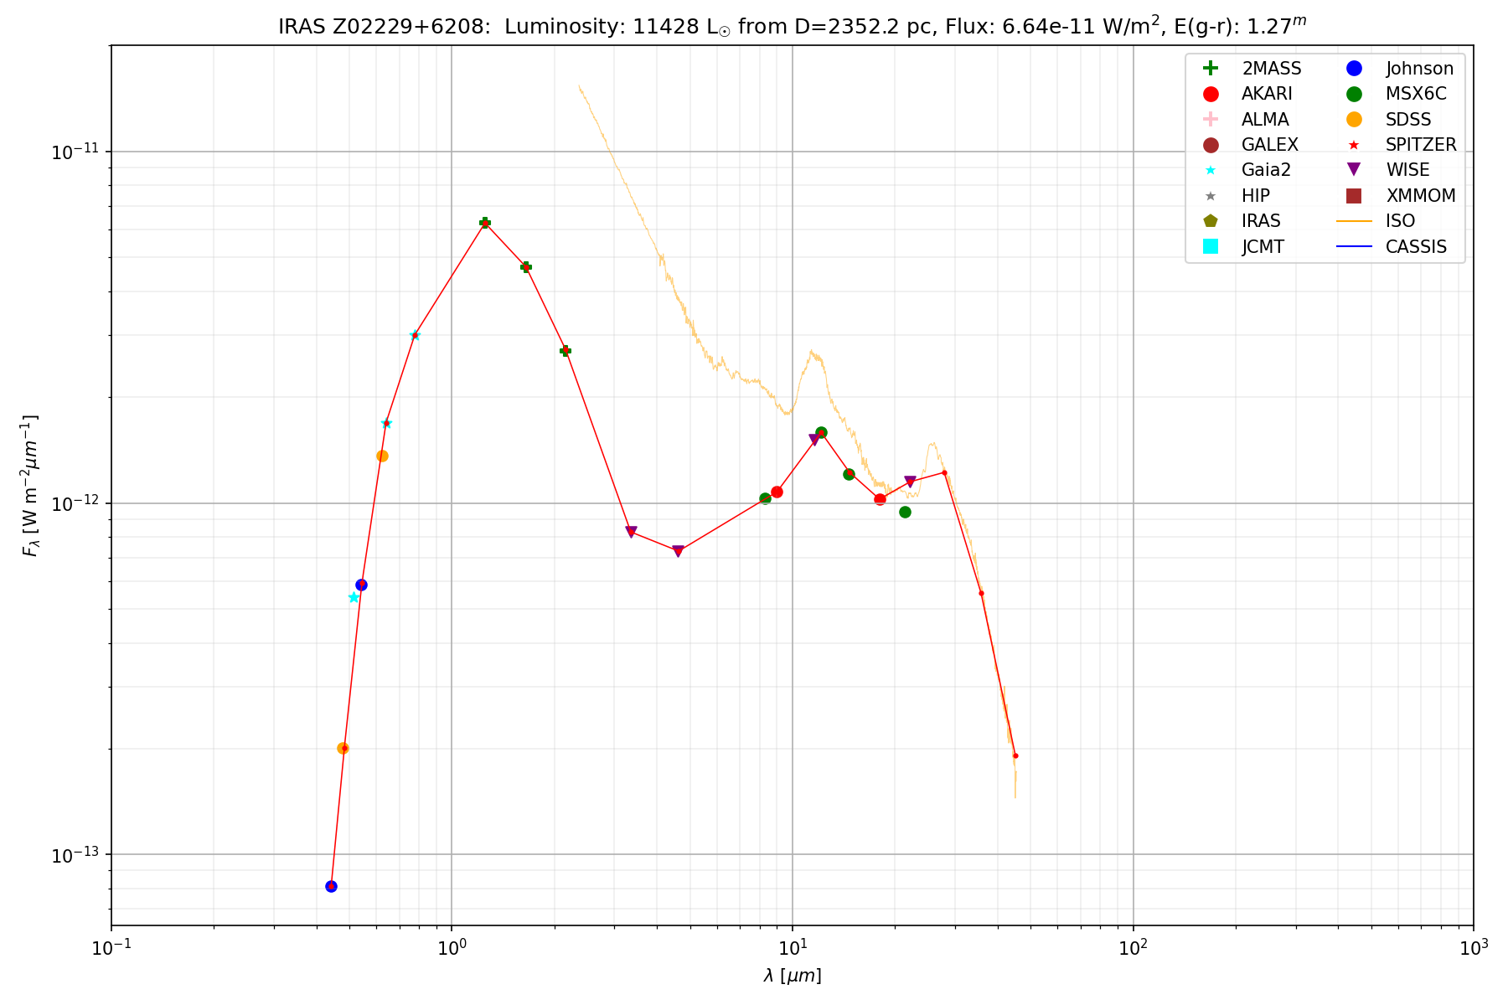Click the blue CASSIS line sample in legend

1353,246
